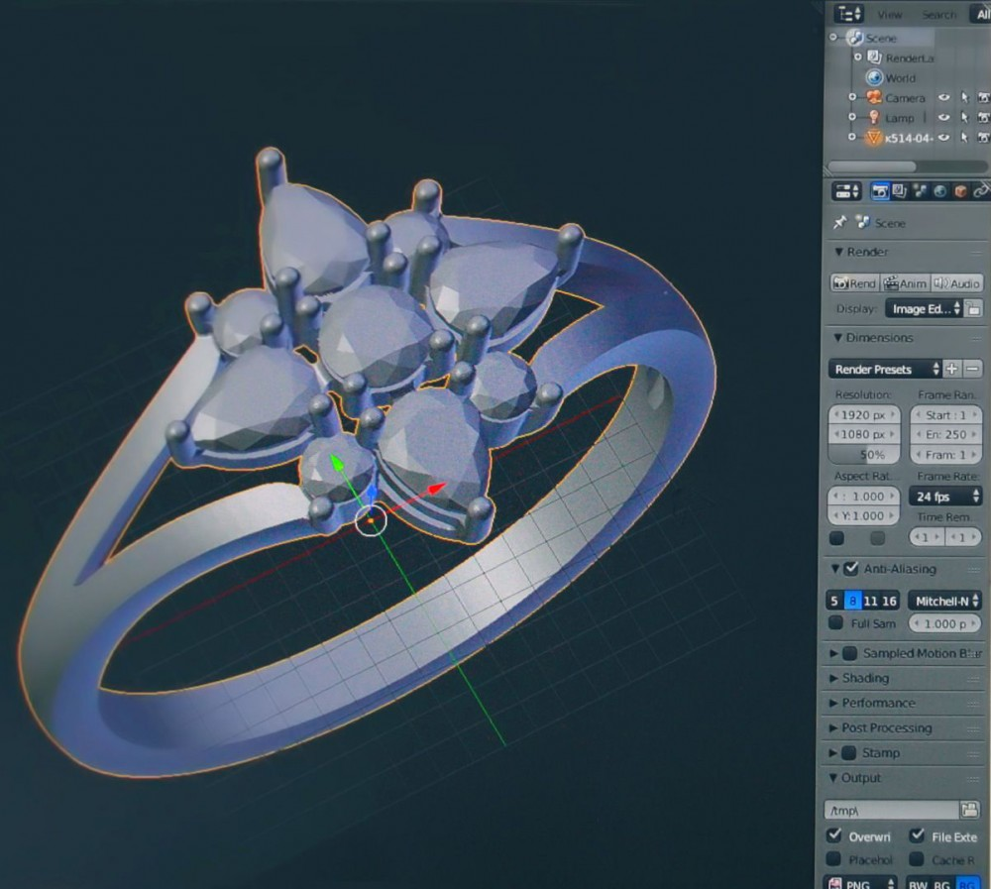Open the Properties editor type selector
This screenshot has width=991, height=889.
click(847, 191)
